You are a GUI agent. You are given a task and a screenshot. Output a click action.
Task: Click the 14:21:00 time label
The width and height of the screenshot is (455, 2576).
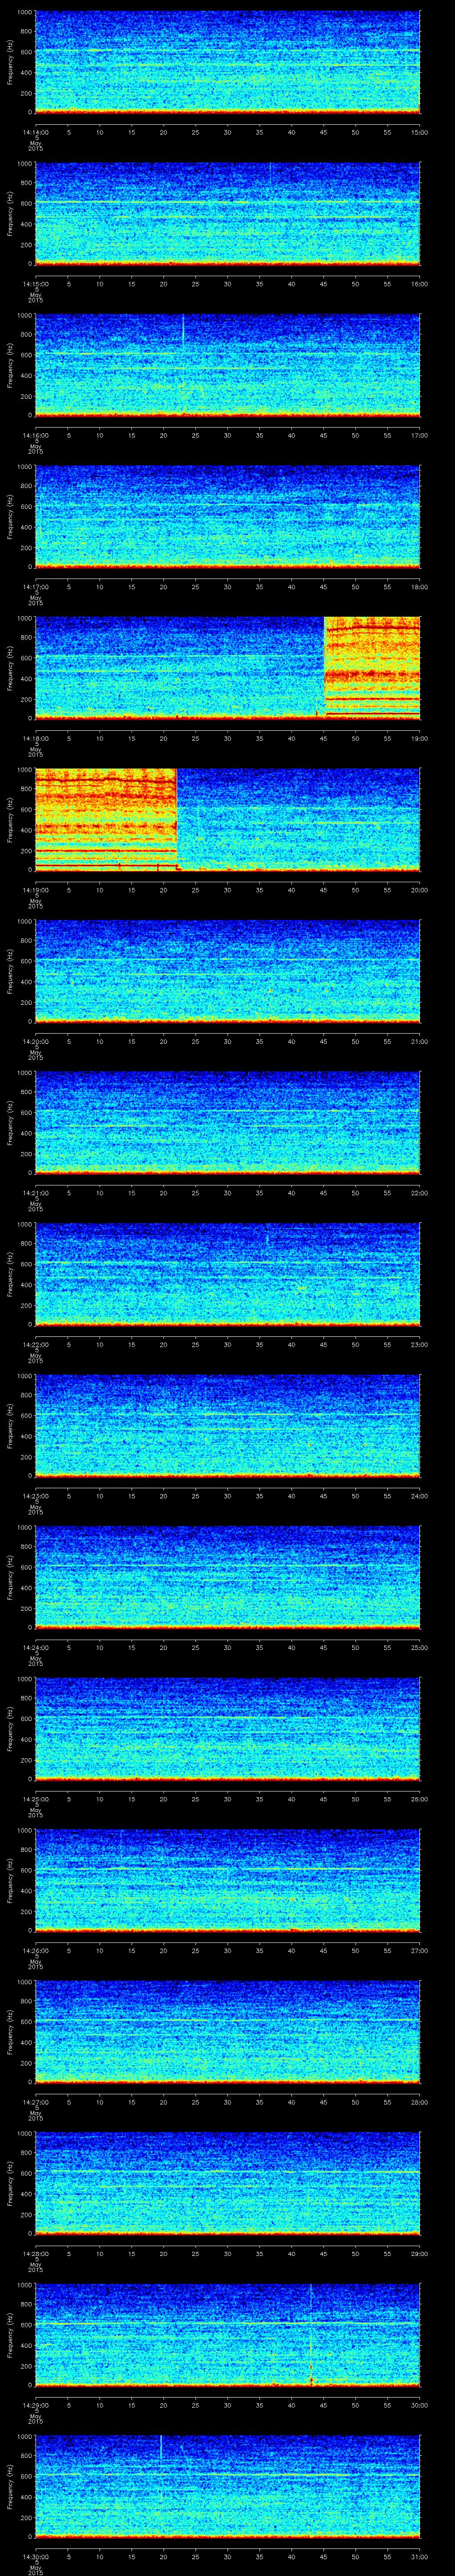coord(35,1192)
